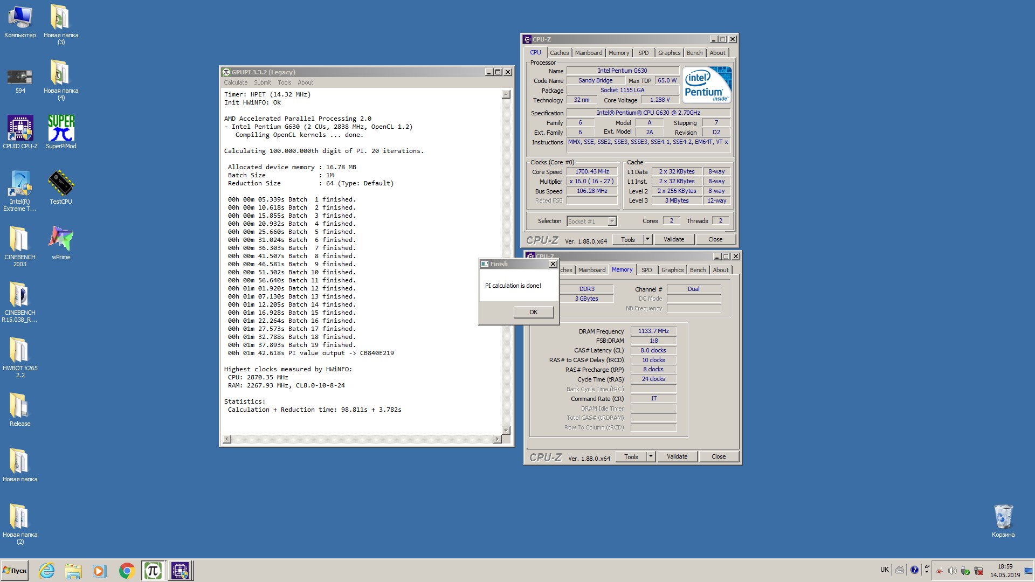Switch to SPD tab in lower CPU-Z
This screenshot has width=1035, height=582.
click(646, 270)
